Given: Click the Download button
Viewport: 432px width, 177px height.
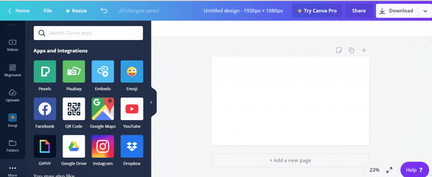Looking at the screenshot, I should tap(397, 11).
